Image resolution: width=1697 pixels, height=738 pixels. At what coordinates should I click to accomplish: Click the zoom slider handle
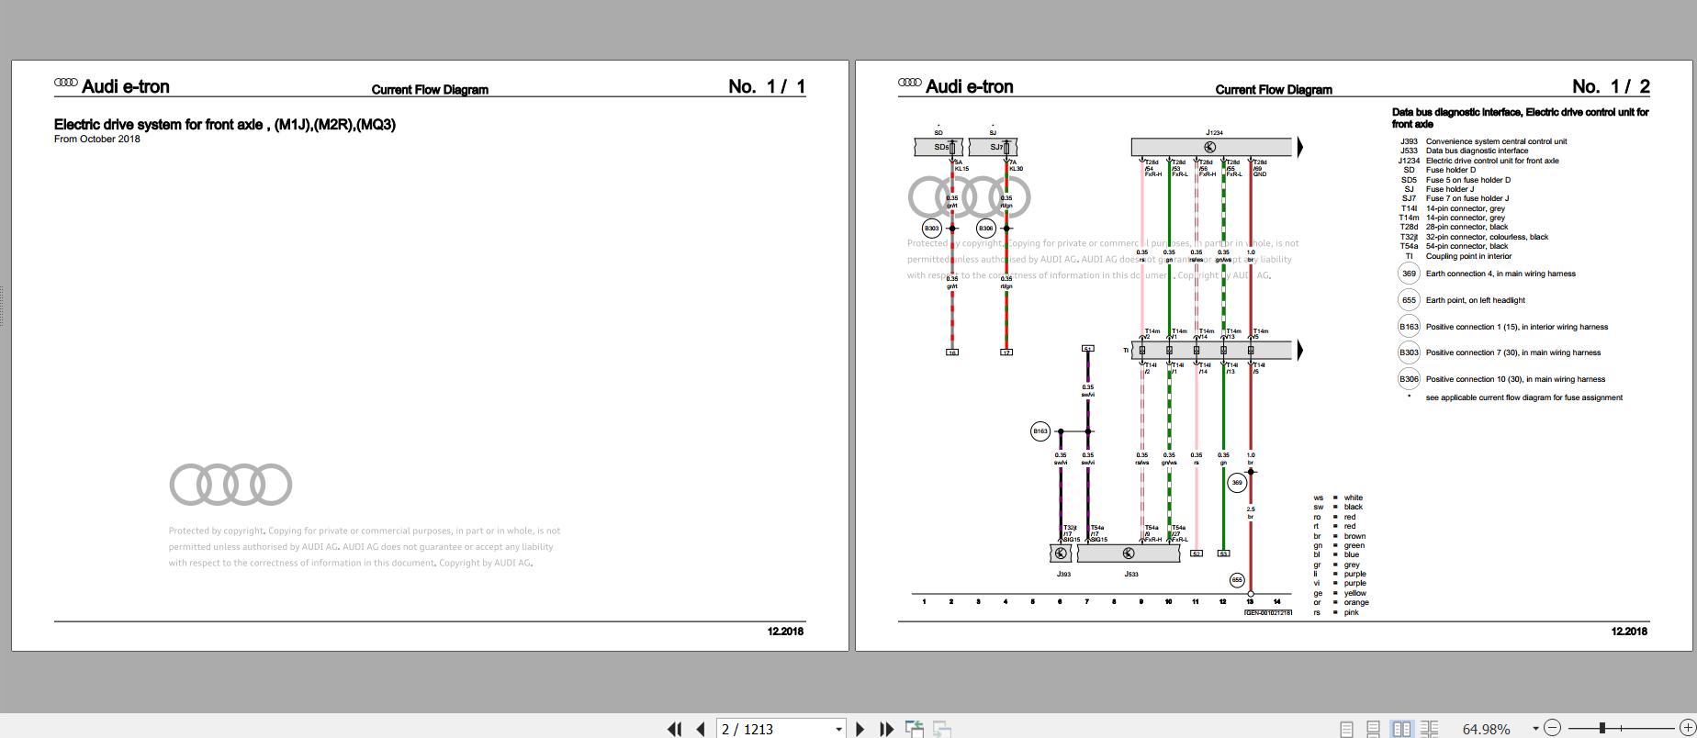1602,728
